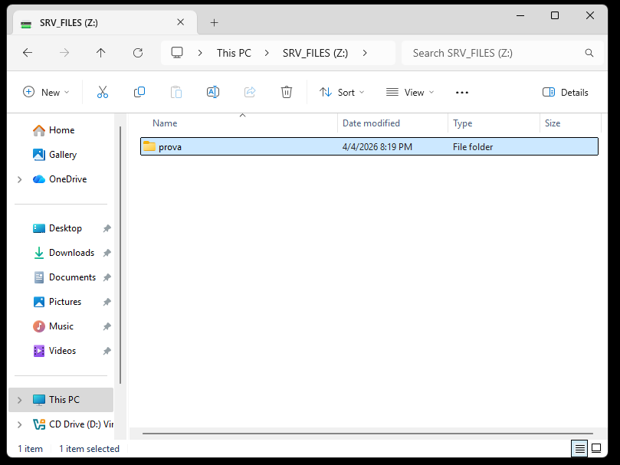Expand the CD Drive (D:) node

tap(19, 424)
